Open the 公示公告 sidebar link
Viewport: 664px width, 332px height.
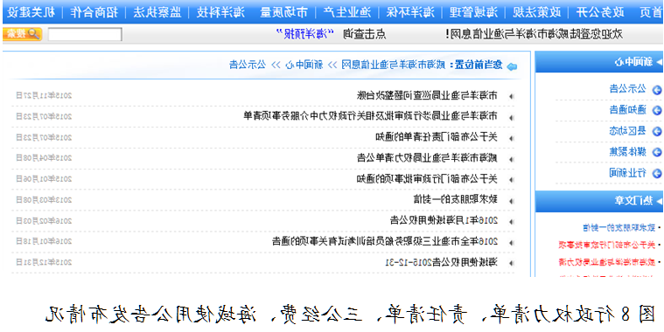[628, 89]
